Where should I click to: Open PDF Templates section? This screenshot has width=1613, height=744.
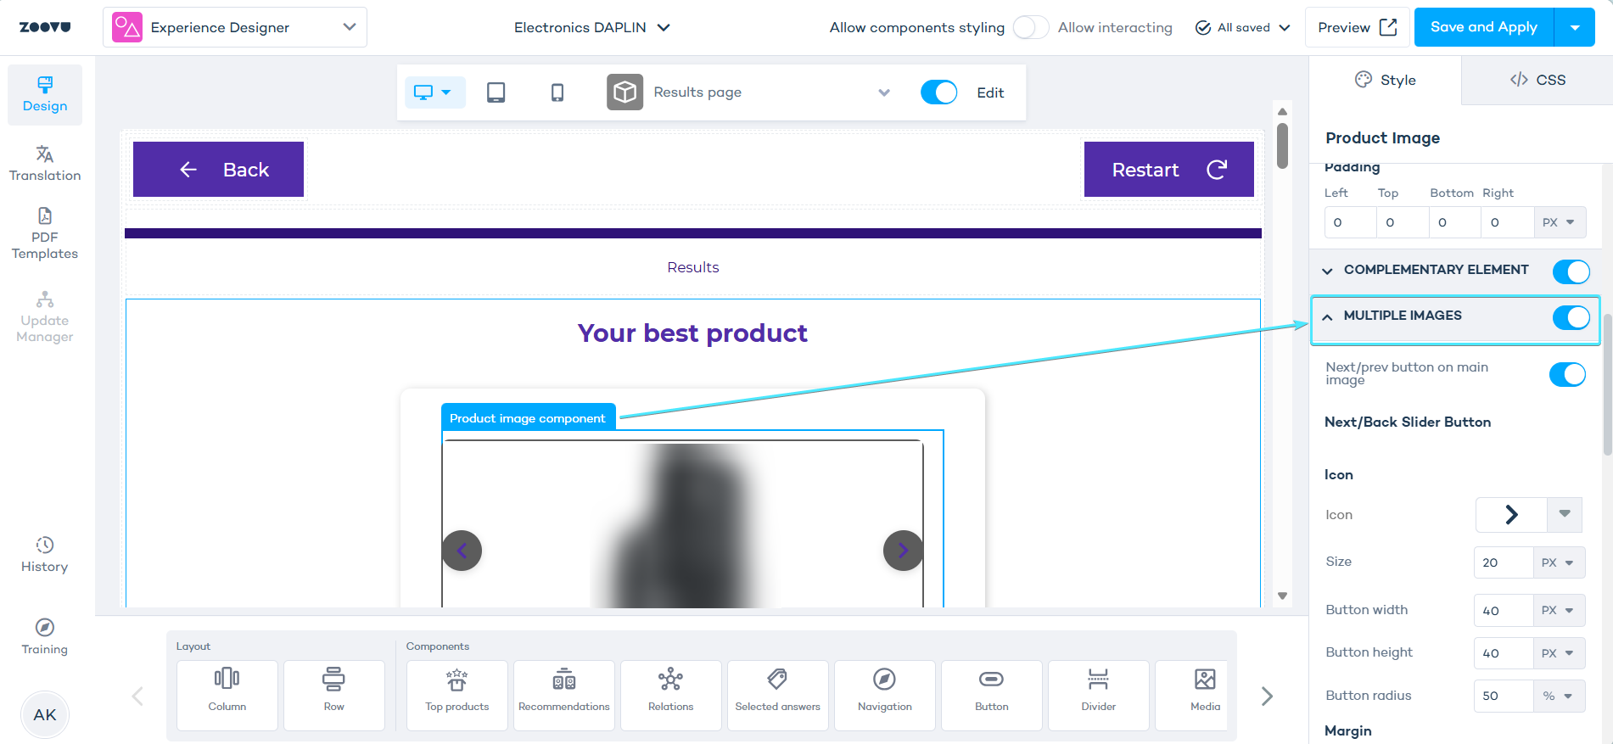click(45, 233)
